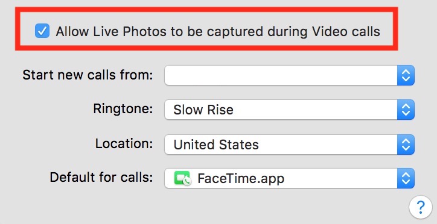
Task: Click the Location: label
Action: click(x=124, y=144)
